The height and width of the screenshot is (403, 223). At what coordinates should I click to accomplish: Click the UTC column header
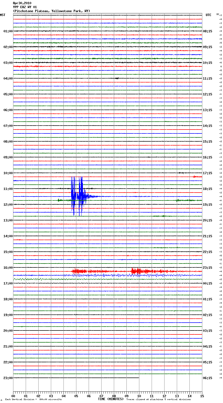coord(209,15)
